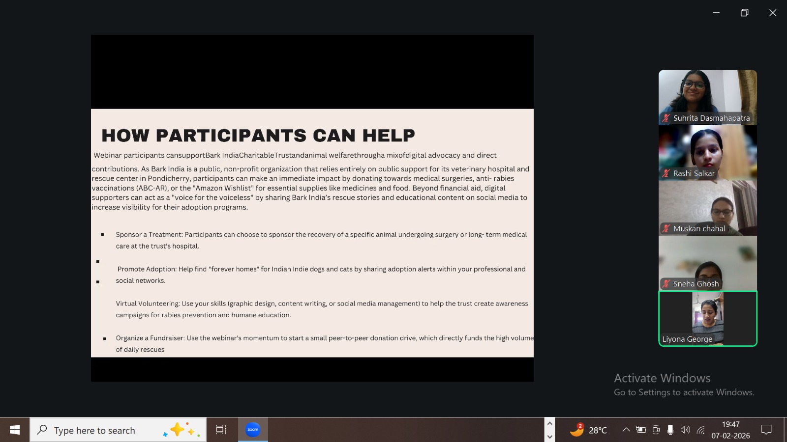
Task: Open the clock showing 19:47
Action: 730,430
